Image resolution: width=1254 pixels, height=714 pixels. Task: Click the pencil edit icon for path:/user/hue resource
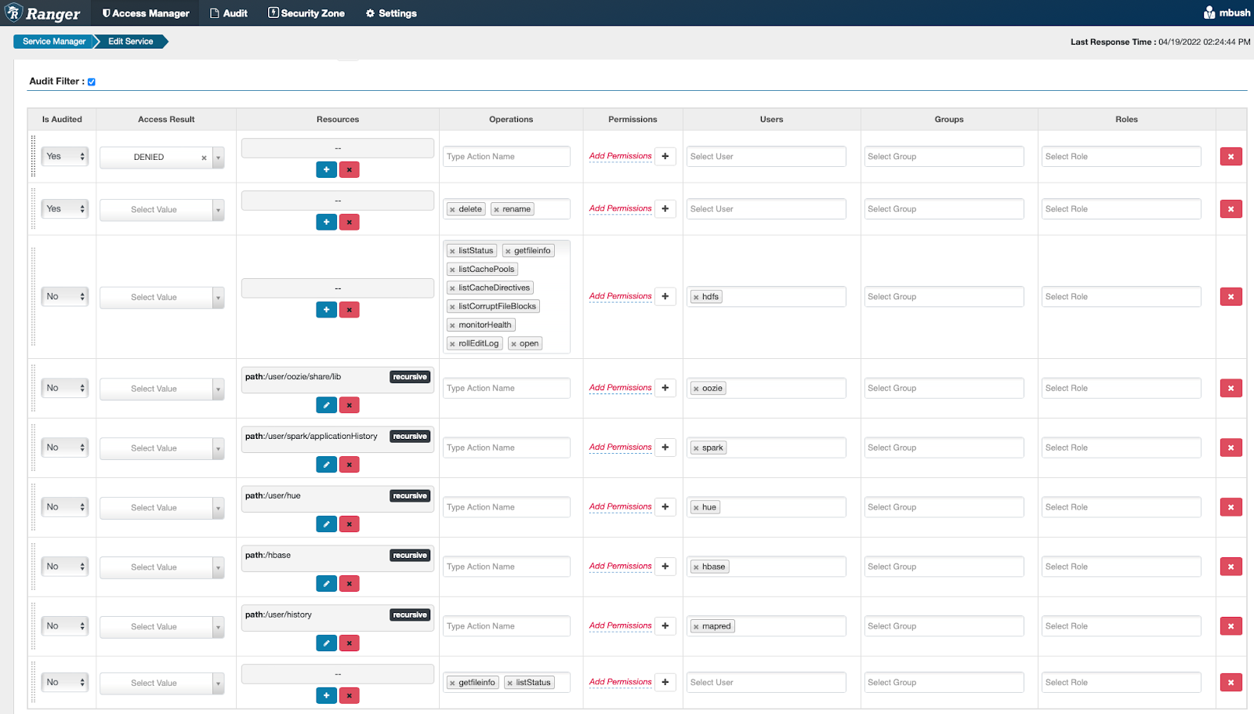tap(326, 524)
